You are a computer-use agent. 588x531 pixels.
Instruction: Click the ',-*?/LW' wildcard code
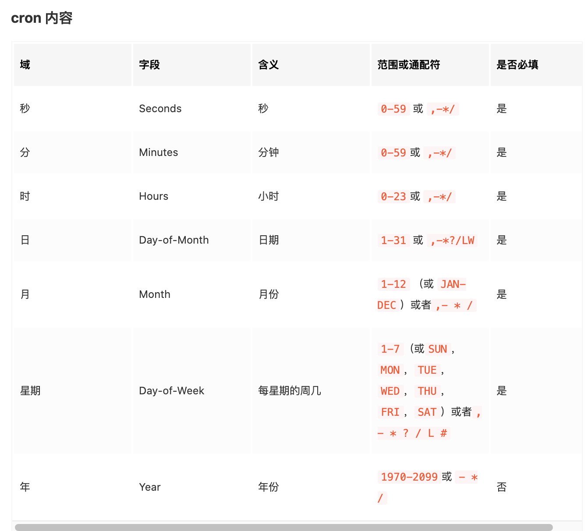click(452, 241)
